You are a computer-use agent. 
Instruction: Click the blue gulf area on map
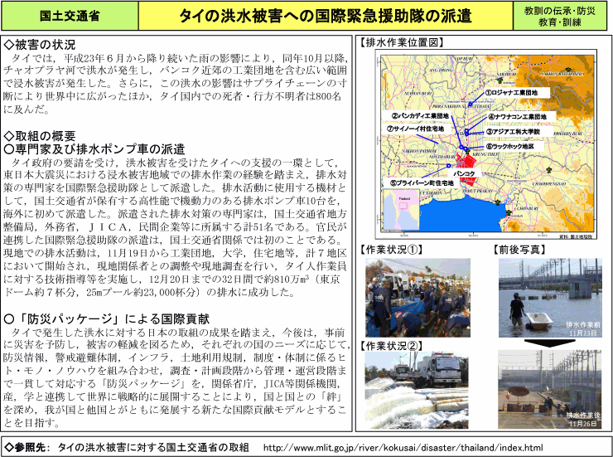(x=463, y=215)
